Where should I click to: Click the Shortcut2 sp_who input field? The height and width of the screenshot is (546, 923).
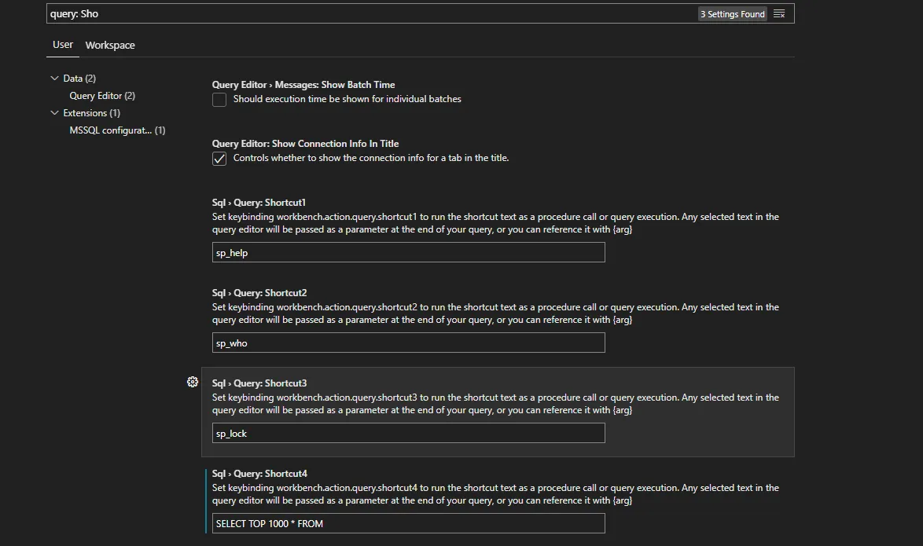(x=409, y=343)
